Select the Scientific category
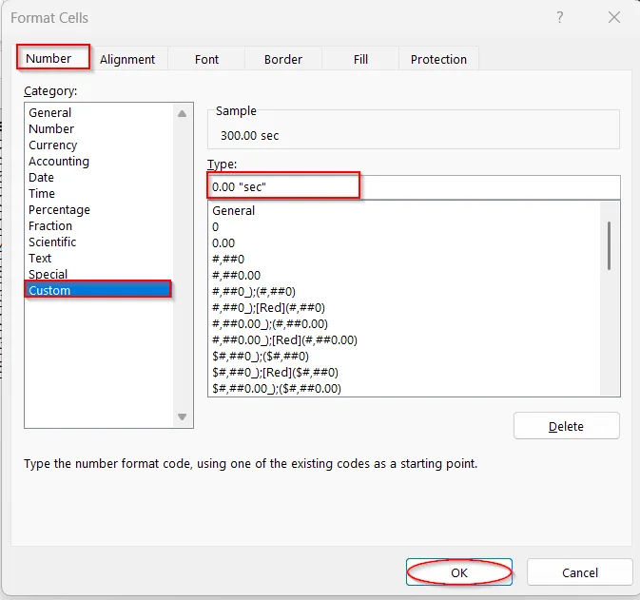Image resolution: width=640 pixels, height=600 pixels. tap(99, 242)
